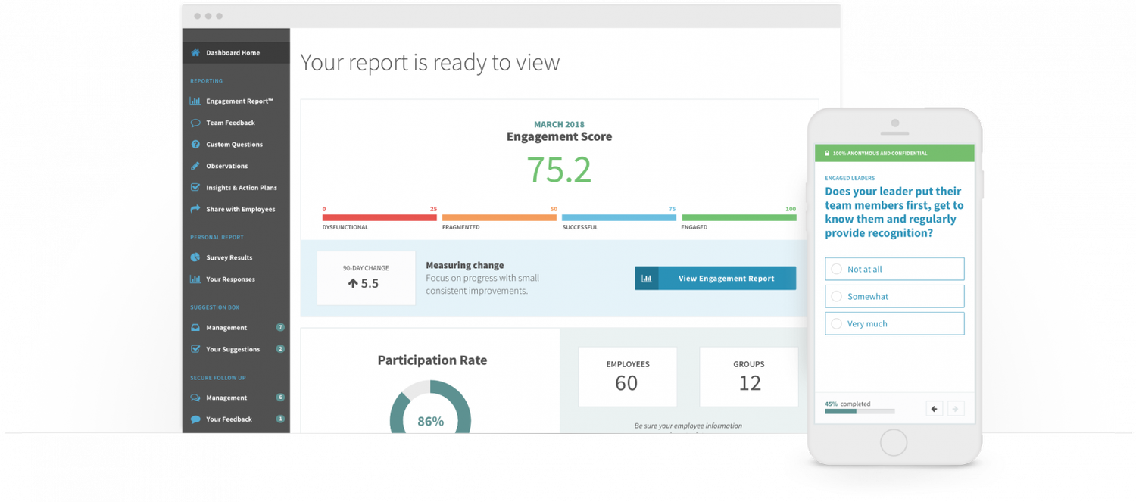Screen dimensions: 1136x502
Task: Click the Your Feedback comment icon
Action: point(195,419)
